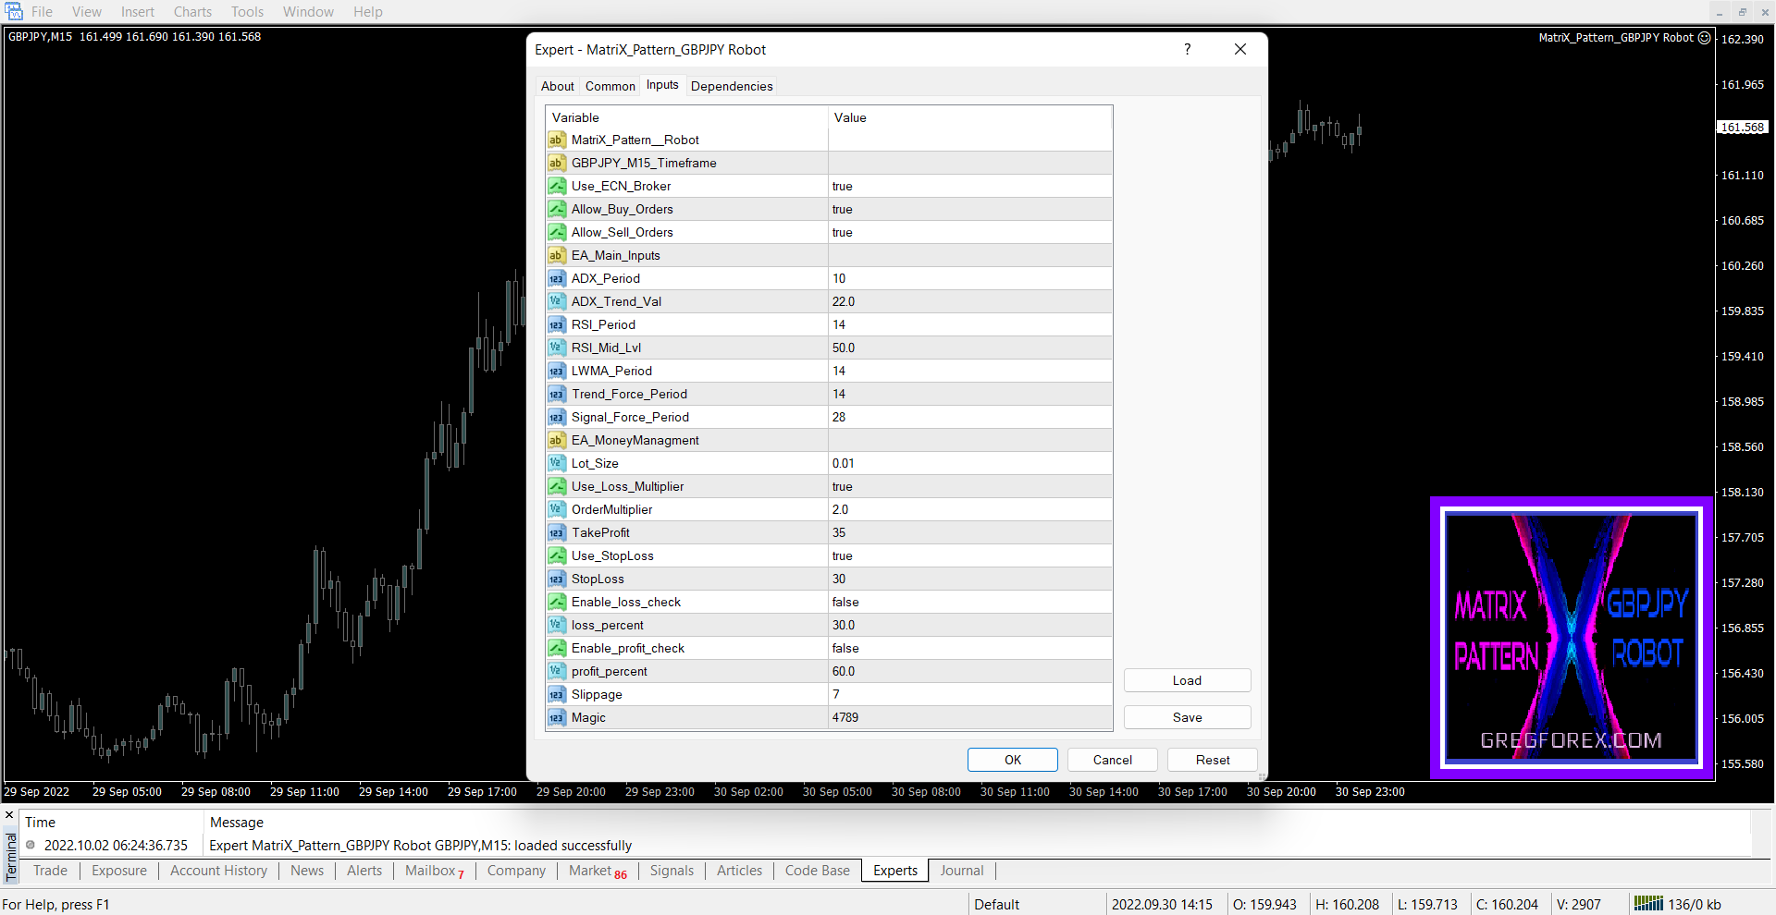
Task: Click the integer icon next to ADX_Period
Action: [556, 278]
